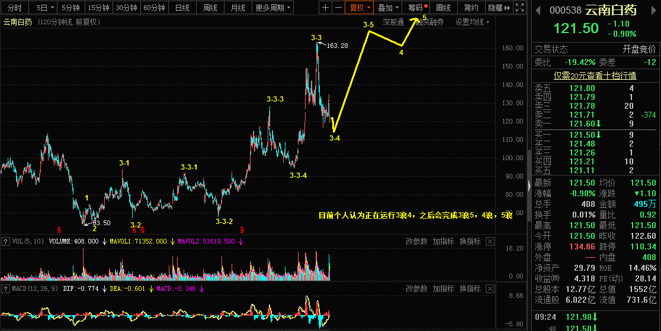
Task: Click the 开盘竞价 trading status
Action: click(640, 50)
